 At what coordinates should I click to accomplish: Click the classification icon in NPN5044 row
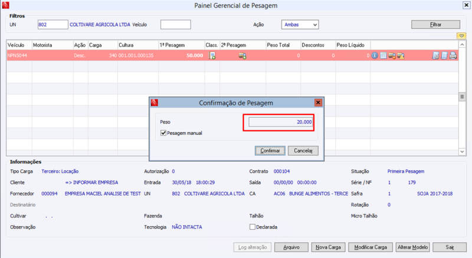(x=212, y=55)
